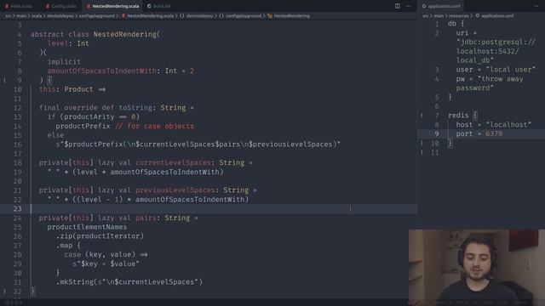Click '.mkString(' call on line 31
545x306 pixels.
(77, 282)
